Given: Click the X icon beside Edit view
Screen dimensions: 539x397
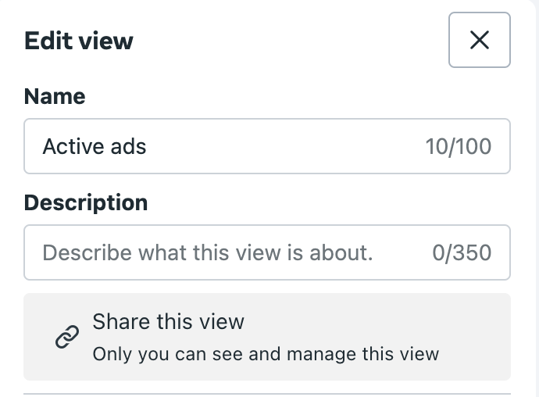Looking at the screenshot, I should click(x=479, y=40).
